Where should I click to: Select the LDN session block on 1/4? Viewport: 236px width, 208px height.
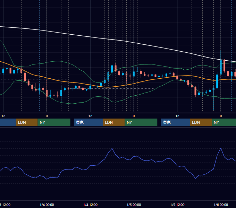114,122
